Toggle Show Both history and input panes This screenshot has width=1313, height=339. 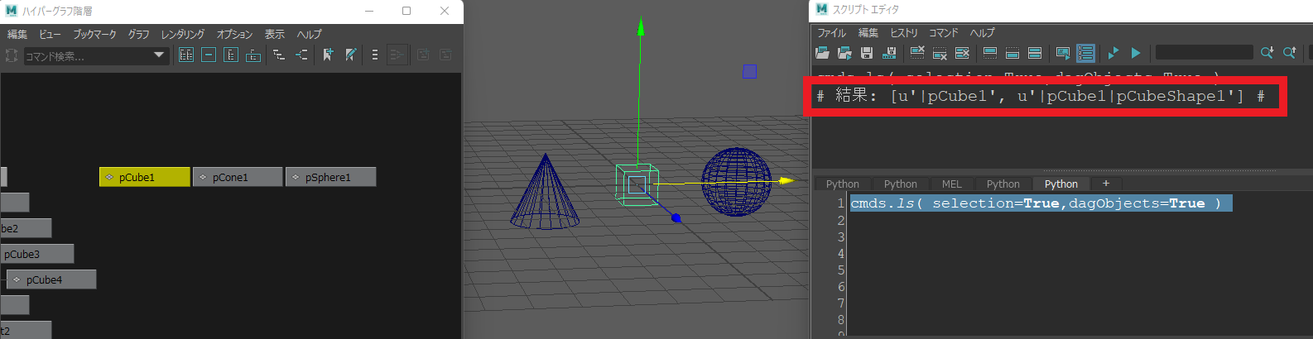tap(1035, 53)
